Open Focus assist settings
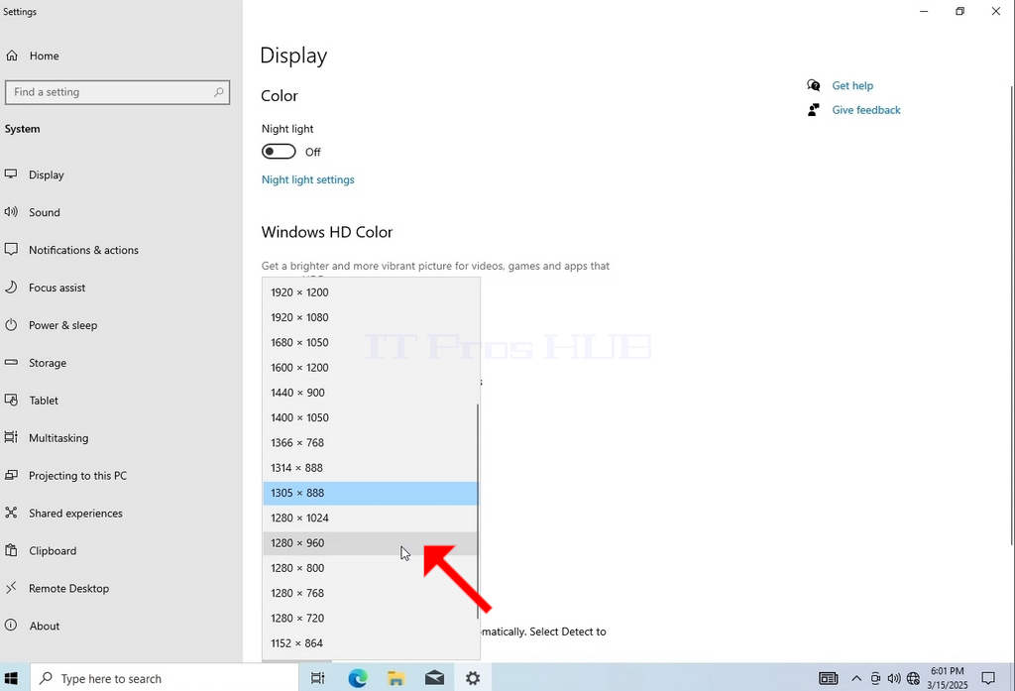 coord(56,288)
